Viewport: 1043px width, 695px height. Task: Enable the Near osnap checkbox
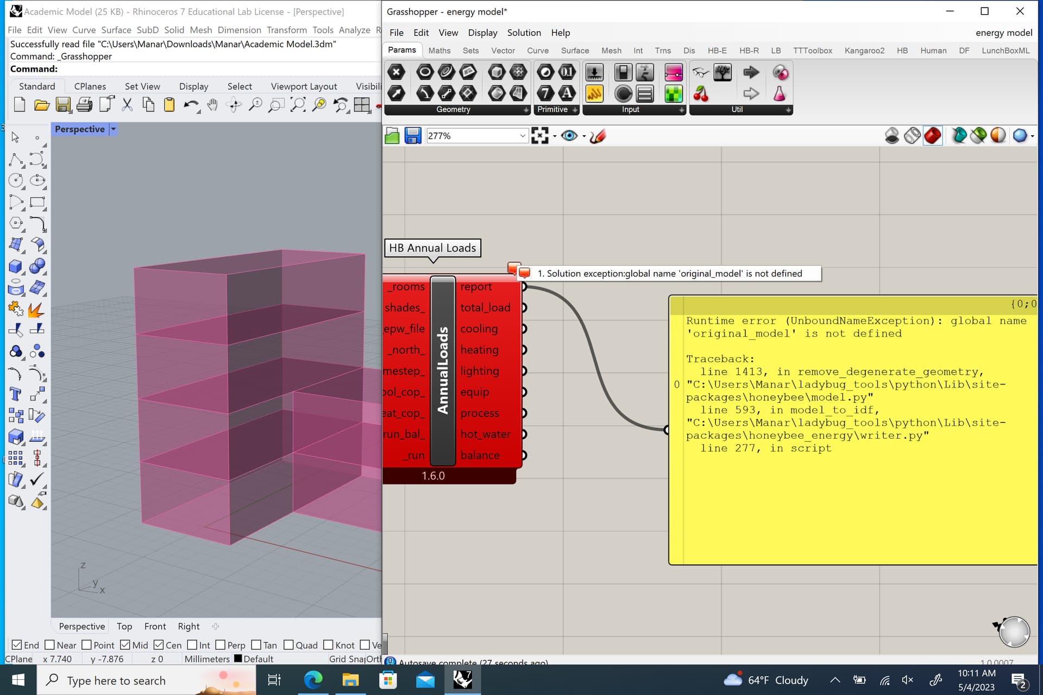50,645
